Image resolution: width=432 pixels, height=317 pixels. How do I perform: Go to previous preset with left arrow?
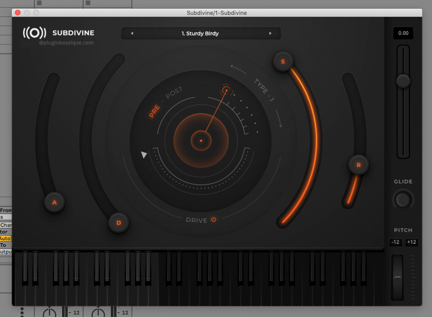[132, 33]
